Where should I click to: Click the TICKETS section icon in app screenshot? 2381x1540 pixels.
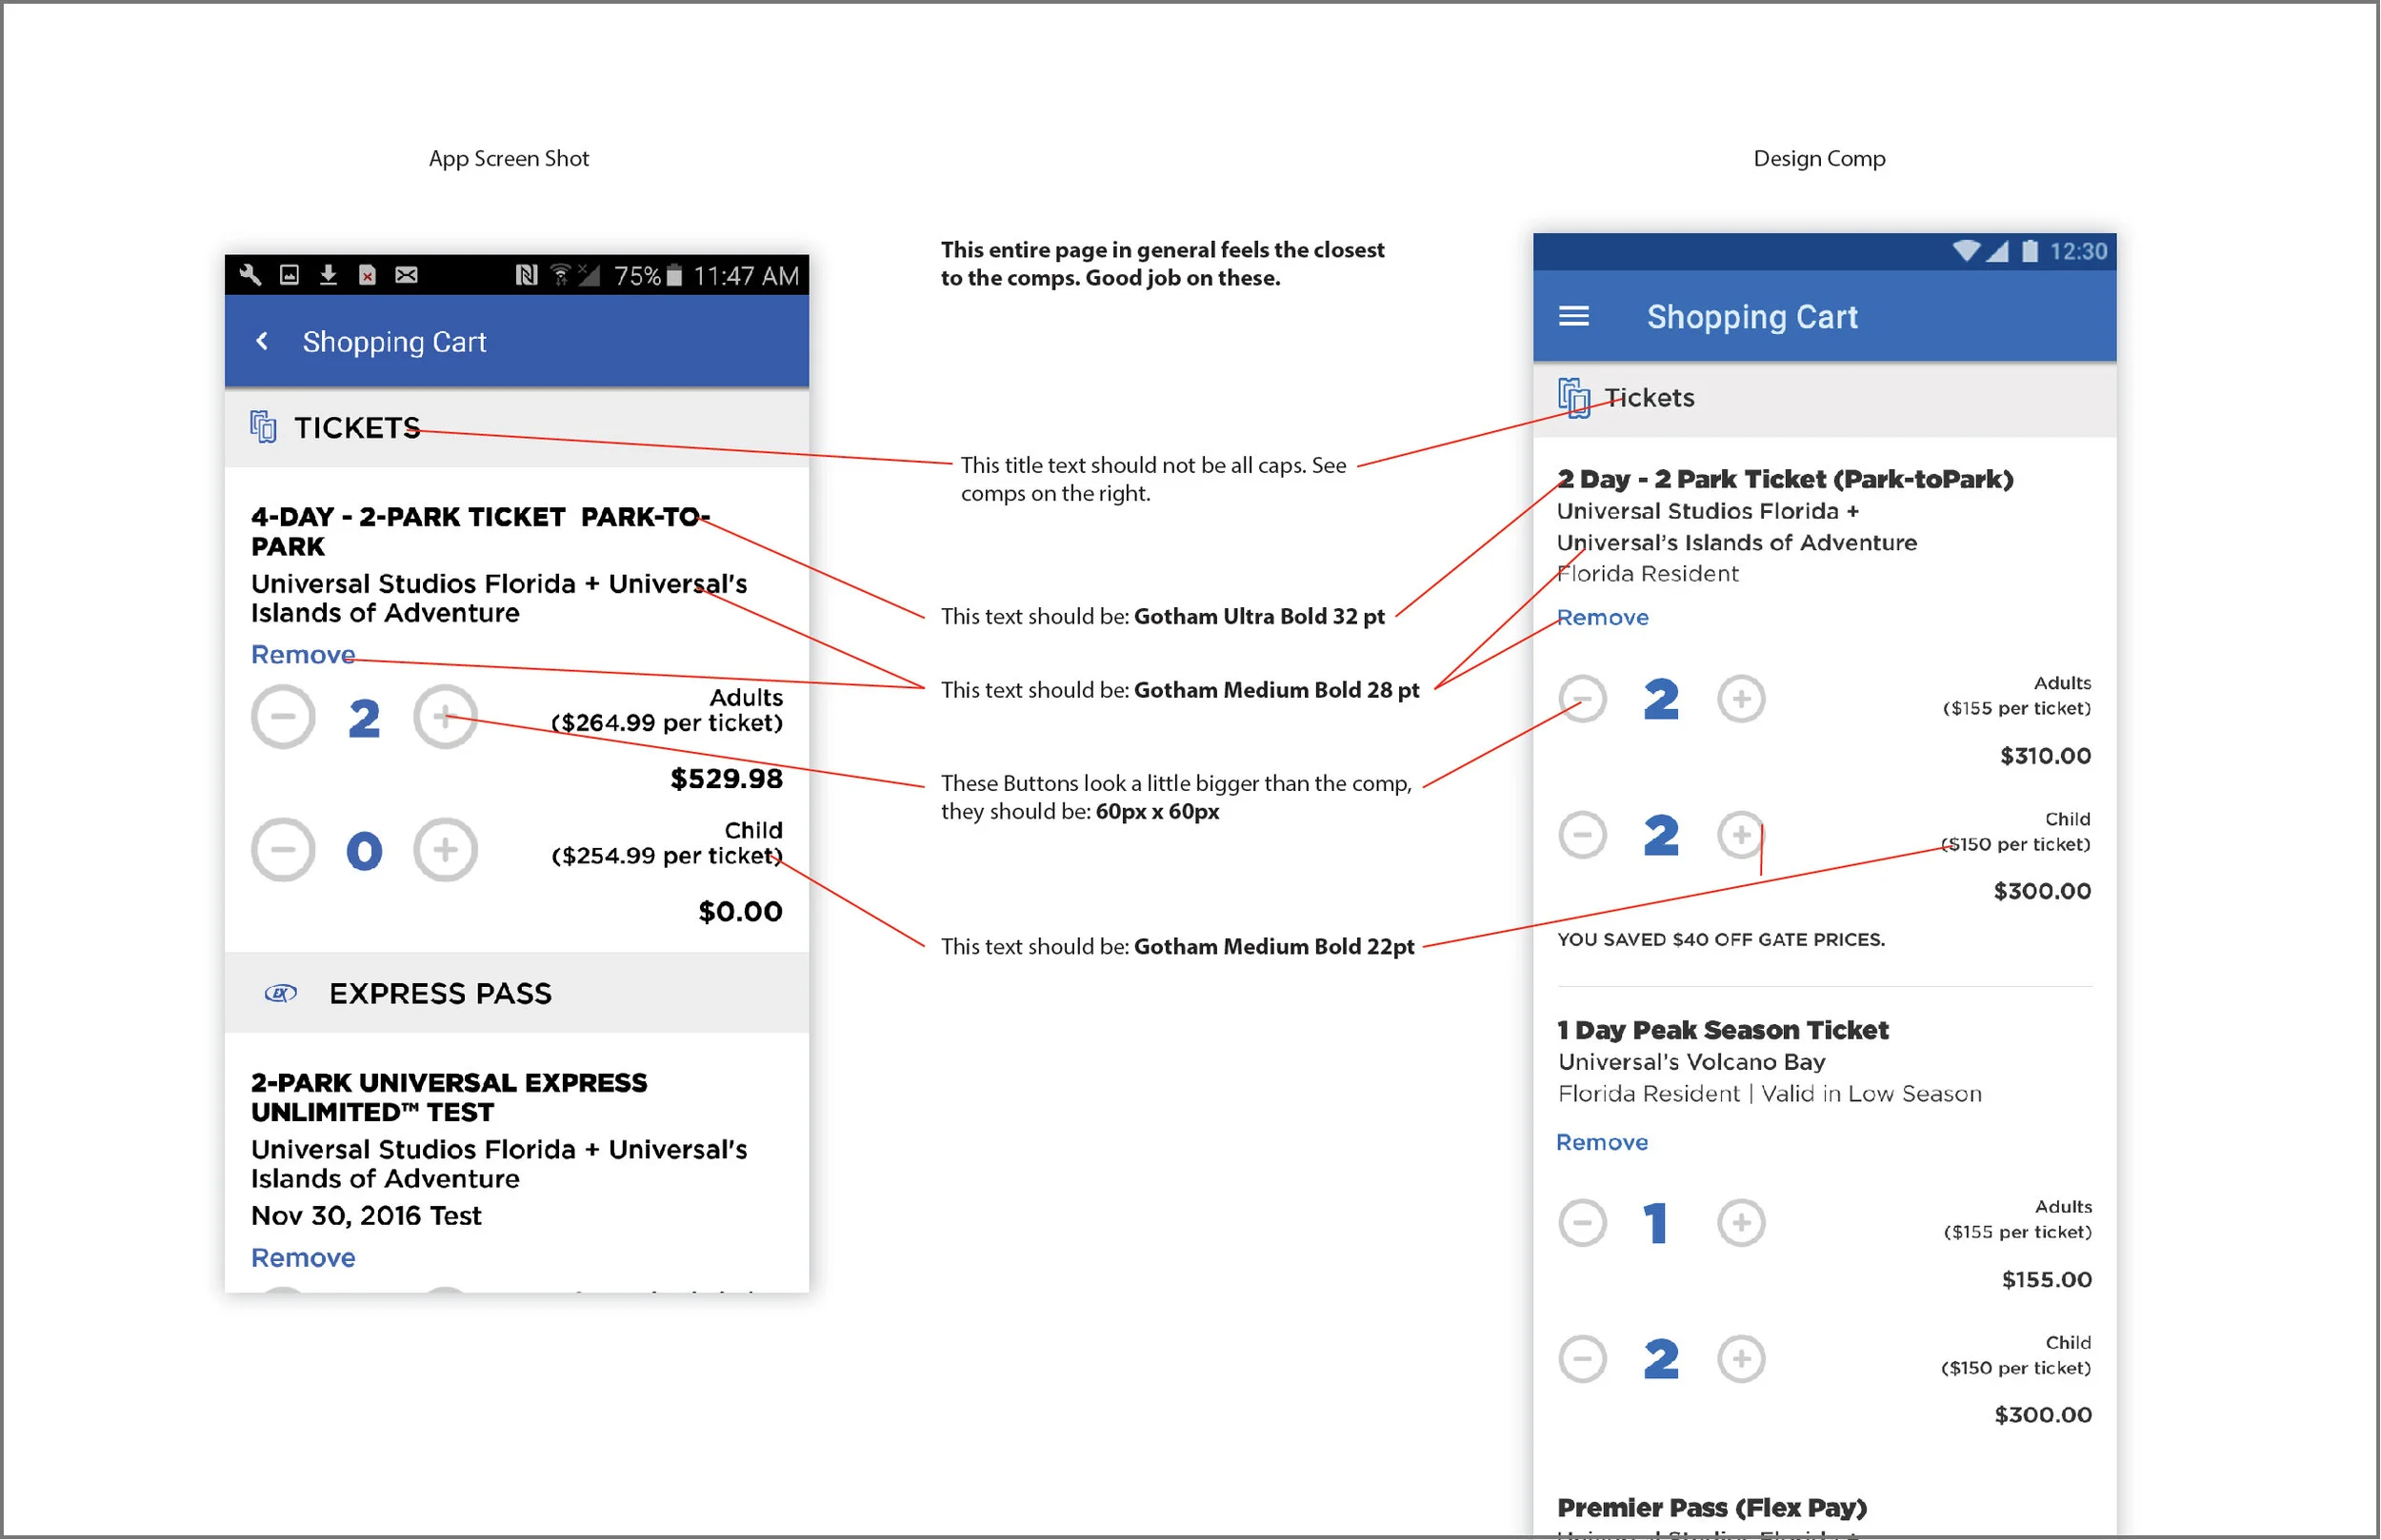[x=263, y=427]
